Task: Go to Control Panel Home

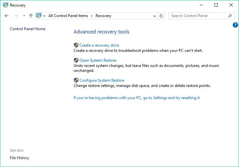Action: coord(28,29)
